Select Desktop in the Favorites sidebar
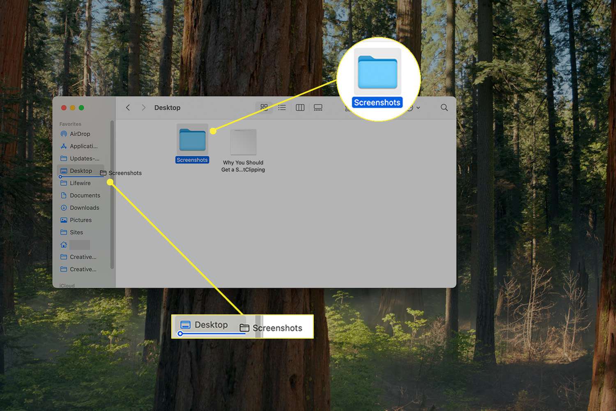 click(80, 171)
